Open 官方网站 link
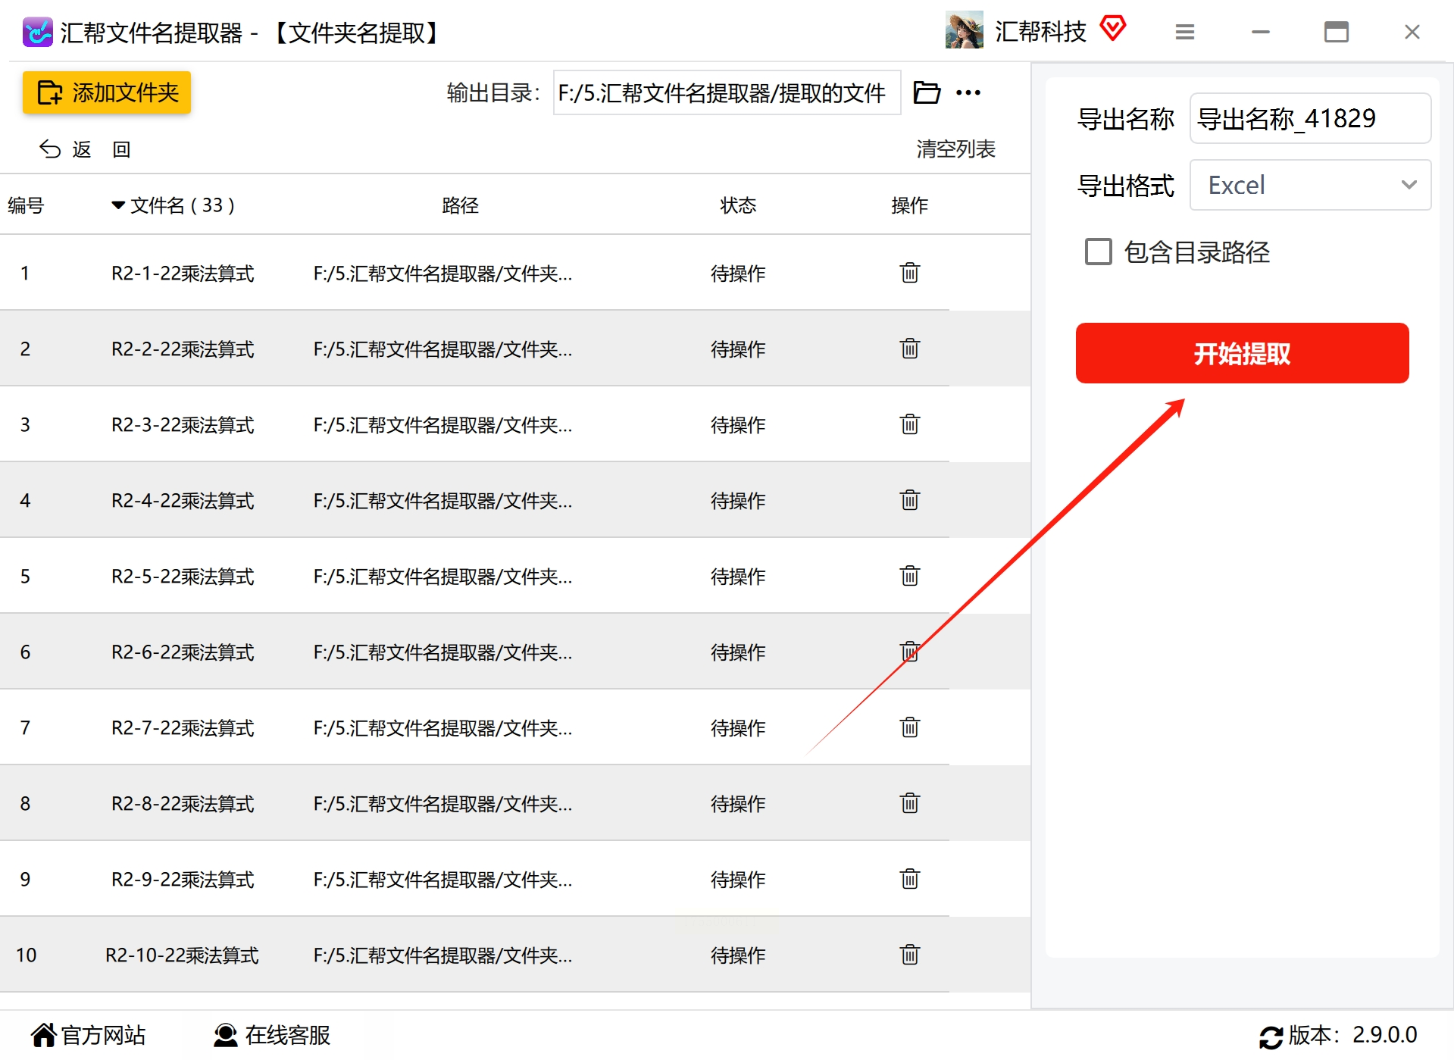The height and width of the screenshot is (1060, 1454). coord(89,1035)
